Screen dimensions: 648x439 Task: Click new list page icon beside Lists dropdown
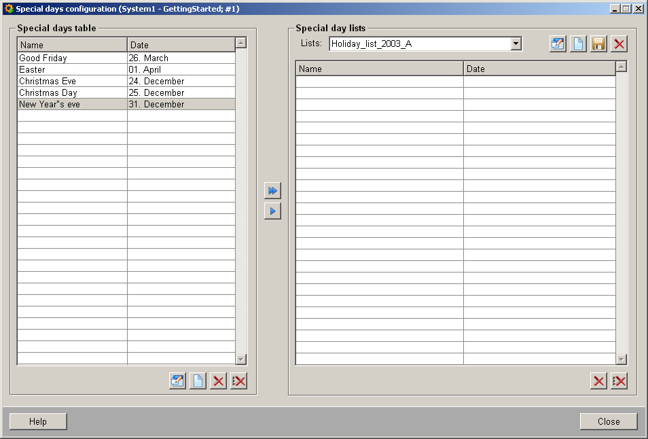click(x=578, y=44)
